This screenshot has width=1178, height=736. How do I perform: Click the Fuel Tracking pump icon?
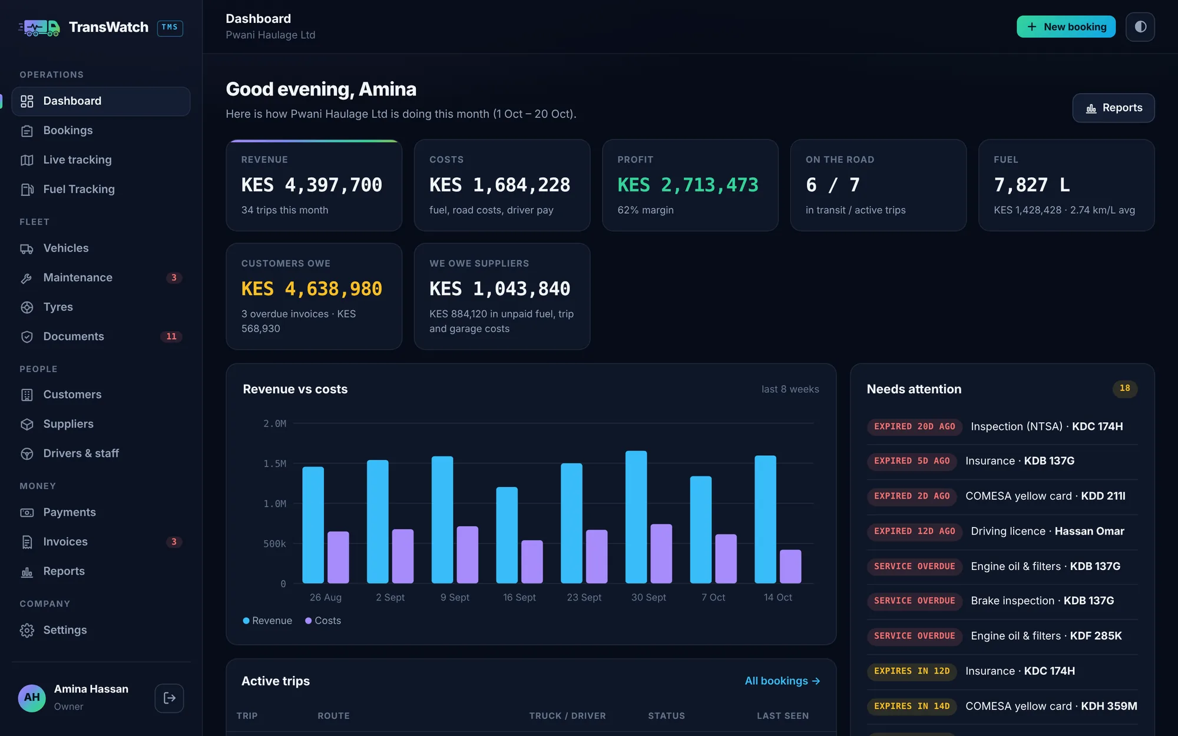[27, 190]
